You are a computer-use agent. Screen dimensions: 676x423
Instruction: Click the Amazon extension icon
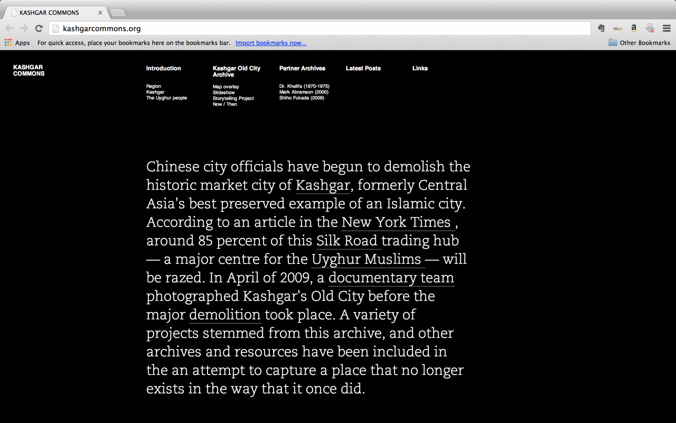click(633, 28)
